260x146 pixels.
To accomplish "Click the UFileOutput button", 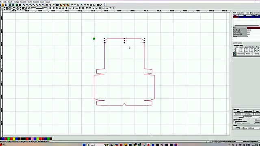I will click(x=248, y=114).
